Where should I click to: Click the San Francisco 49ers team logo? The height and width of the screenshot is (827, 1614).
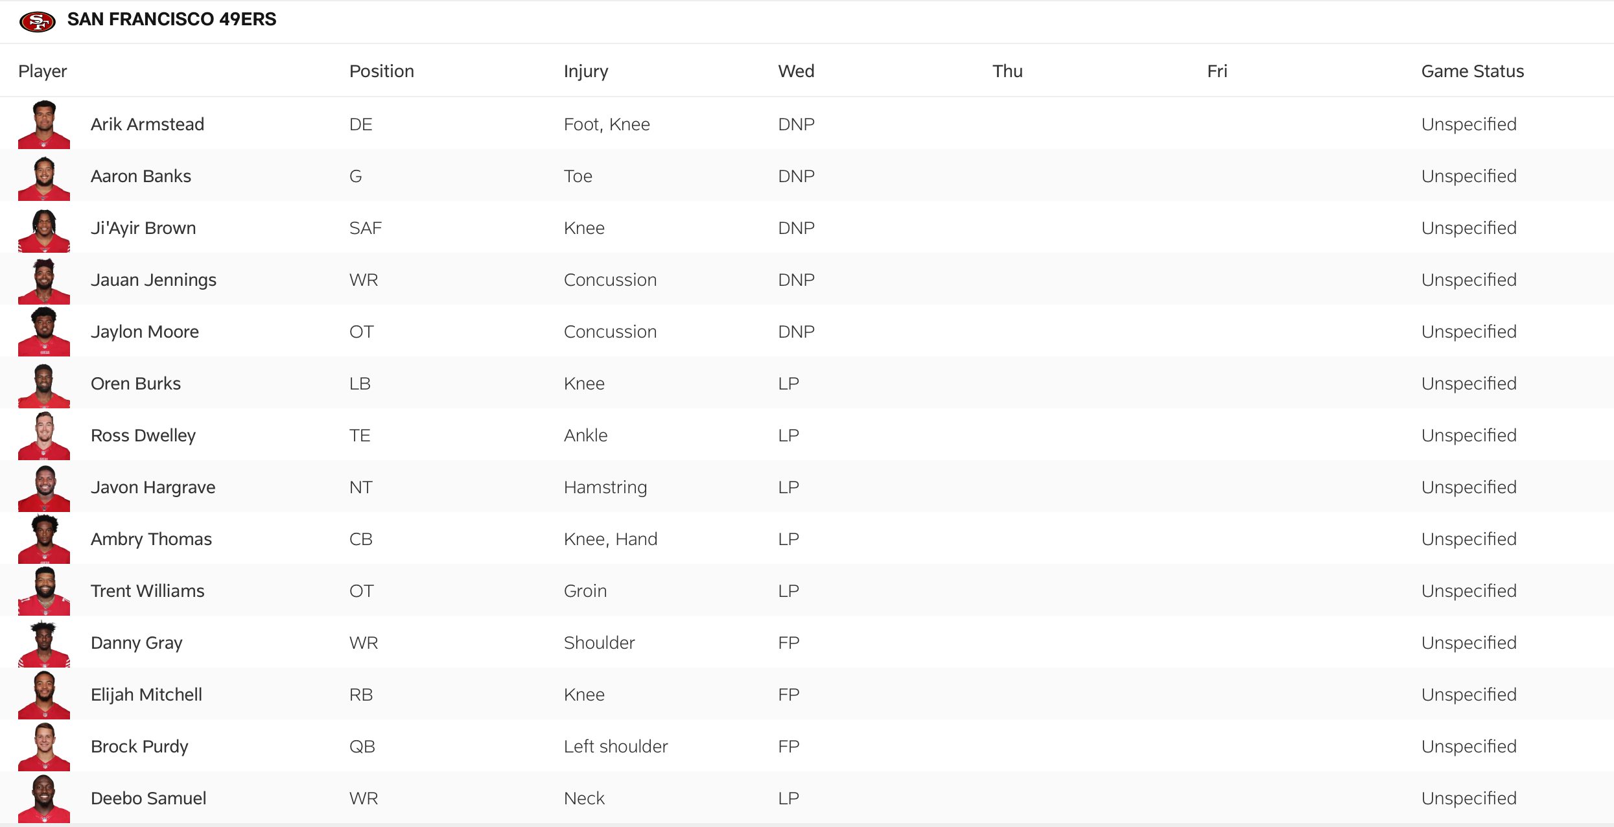click(x=36, y=20)
